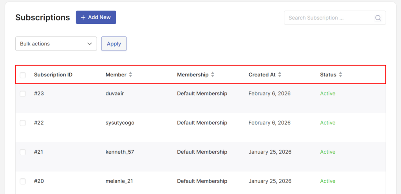Check the box for subscription #23
The height and width of the screenshot is (194, 401).
click(23, 94)
